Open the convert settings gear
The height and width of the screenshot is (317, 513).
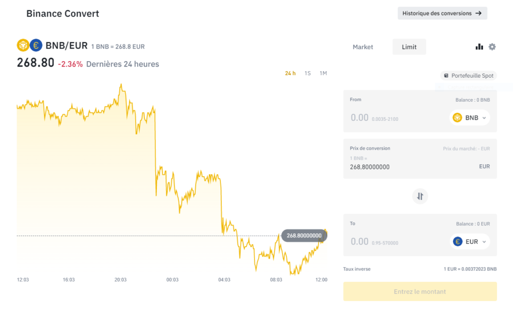[492, 46]
